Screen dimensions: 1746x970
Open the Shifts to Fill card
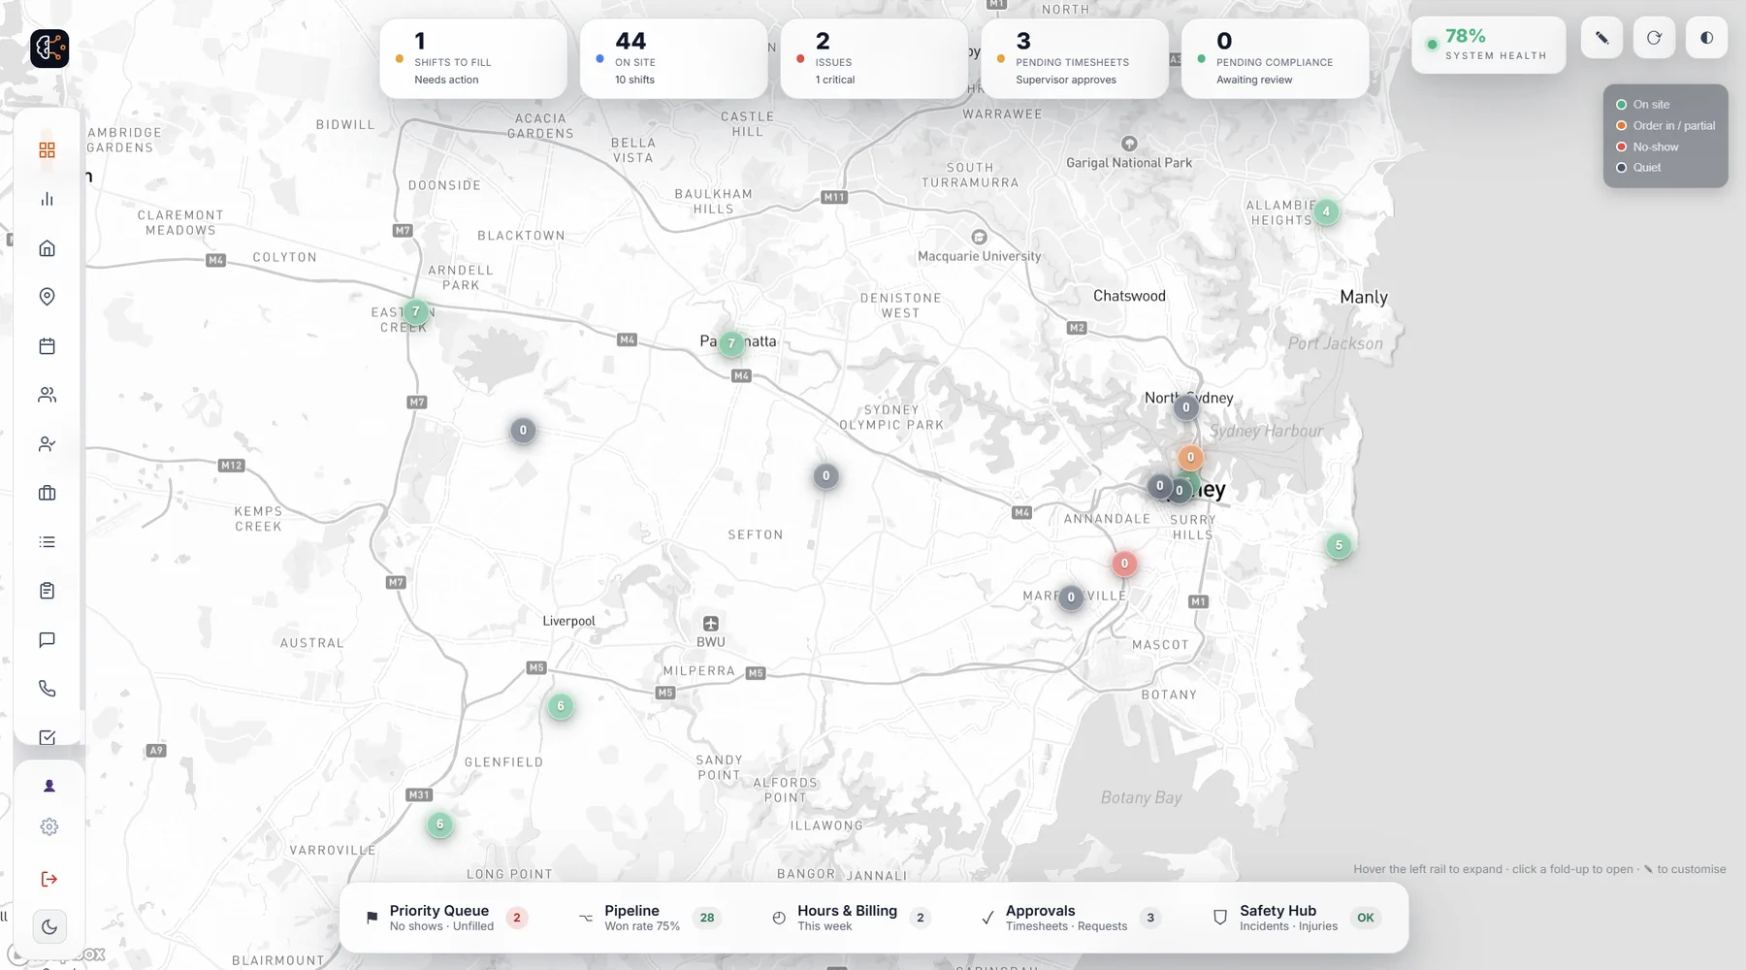click(473, 58)
